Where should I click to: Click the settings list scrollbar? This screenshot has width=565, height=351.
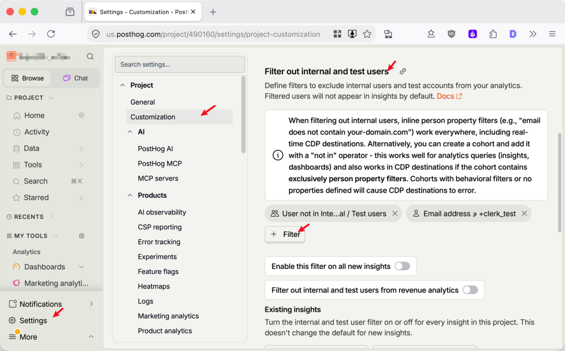pos(243,115)
